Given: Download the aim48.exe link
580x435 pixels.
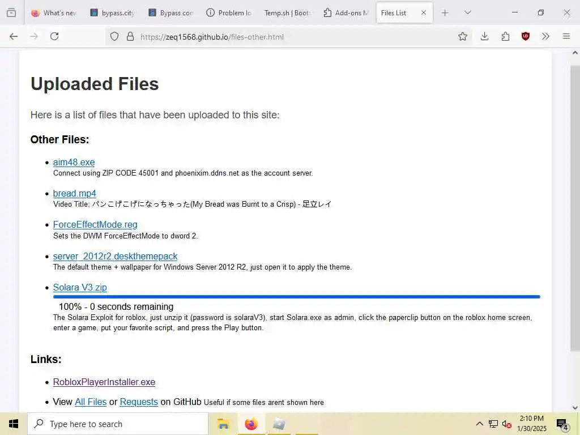Looking at the screenshot, I should point(74,163).
